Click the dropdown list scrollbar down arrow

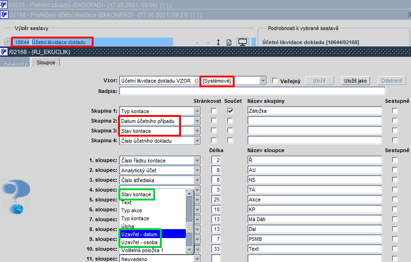tap(189, 250)
